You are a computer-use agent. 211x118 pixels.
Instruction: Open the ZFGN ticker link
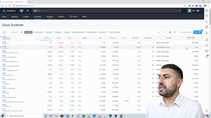4,42
